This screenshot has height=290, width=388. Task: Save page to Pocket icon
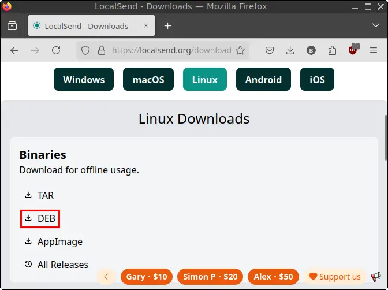[x=270, y=50]
